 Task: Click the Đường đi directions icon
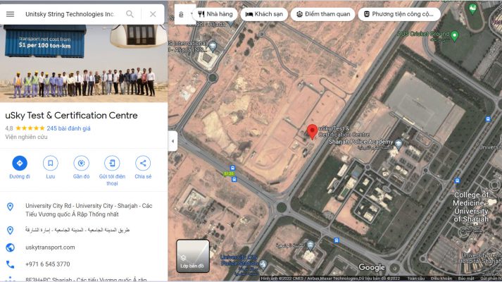(x=20, y=164)
